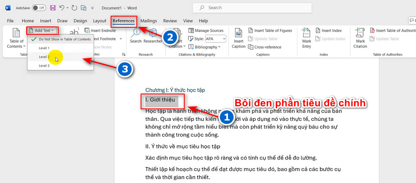416x183 pixels.
Task: Choose Level 2 in Add Text menu
Action: (x=60, y=57)
